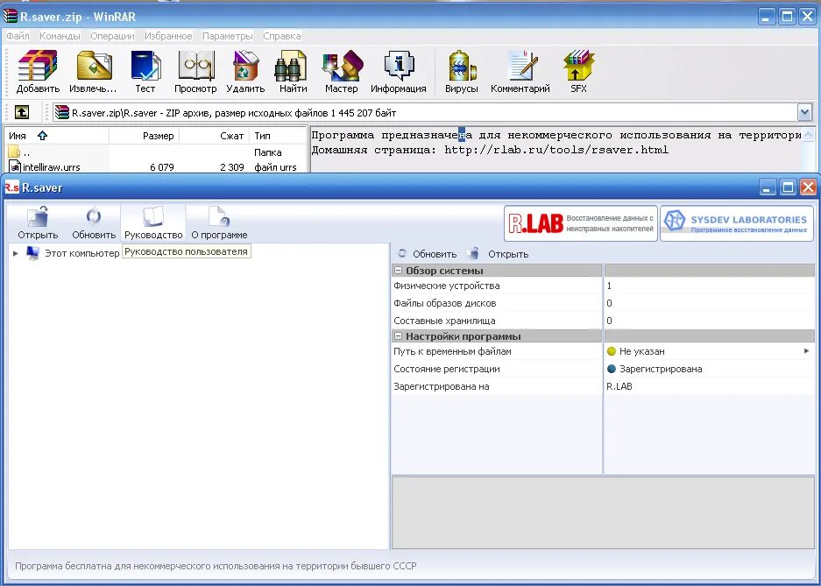Close the R.saver window
The height and width of the screenshot is (586, 821).
(x=808, y=187)
